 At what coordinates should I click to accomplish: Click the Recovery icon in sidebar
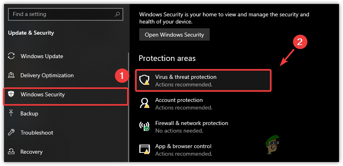(x=12, y=152)
